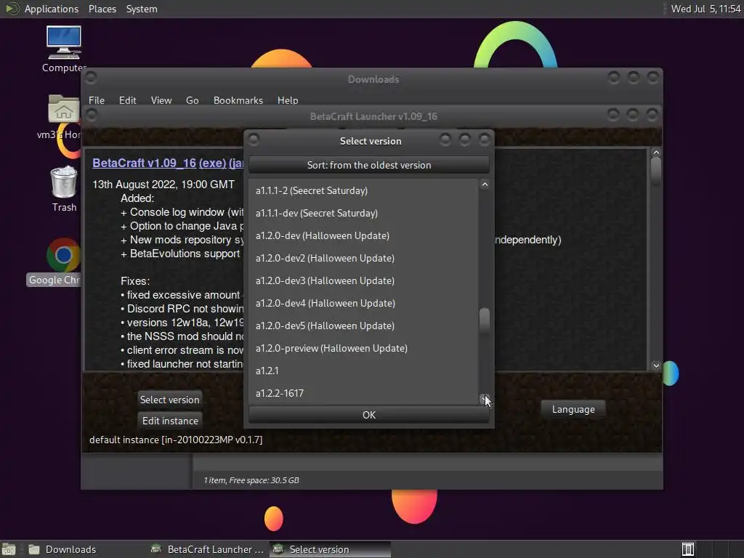
Task: Click the BetaCraft Launcher window menu button
Action: pos(92,115)
